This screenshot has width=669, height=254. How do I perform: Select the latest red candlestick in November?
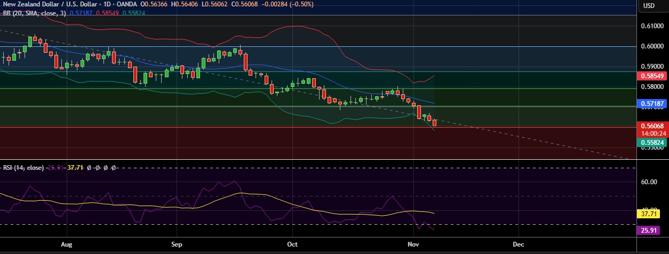point(435,123)
